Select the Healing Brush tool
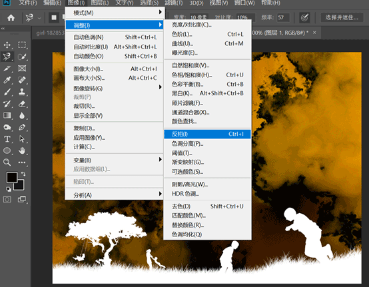 click(22, 80)
